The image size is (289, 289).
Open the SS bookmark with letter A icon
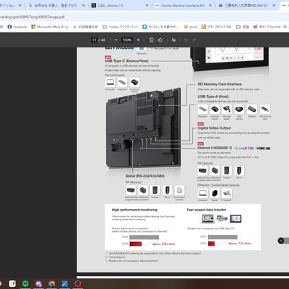point(85,27)
